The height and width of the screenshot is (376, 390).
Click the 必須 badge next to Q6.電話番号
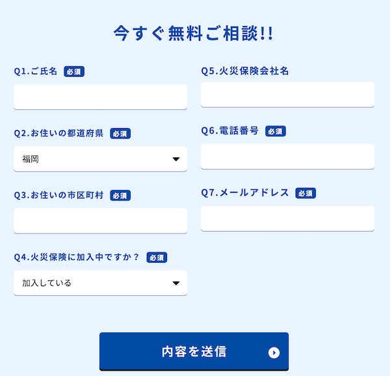tap(276, 131)
